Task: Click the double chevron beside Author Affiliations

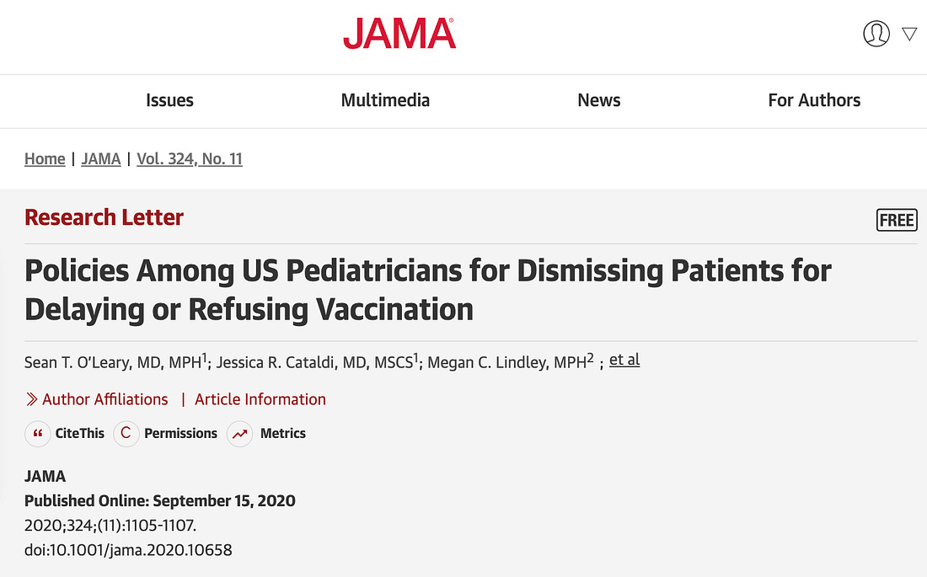Action: pyautogui.click(x=31, y=399)
